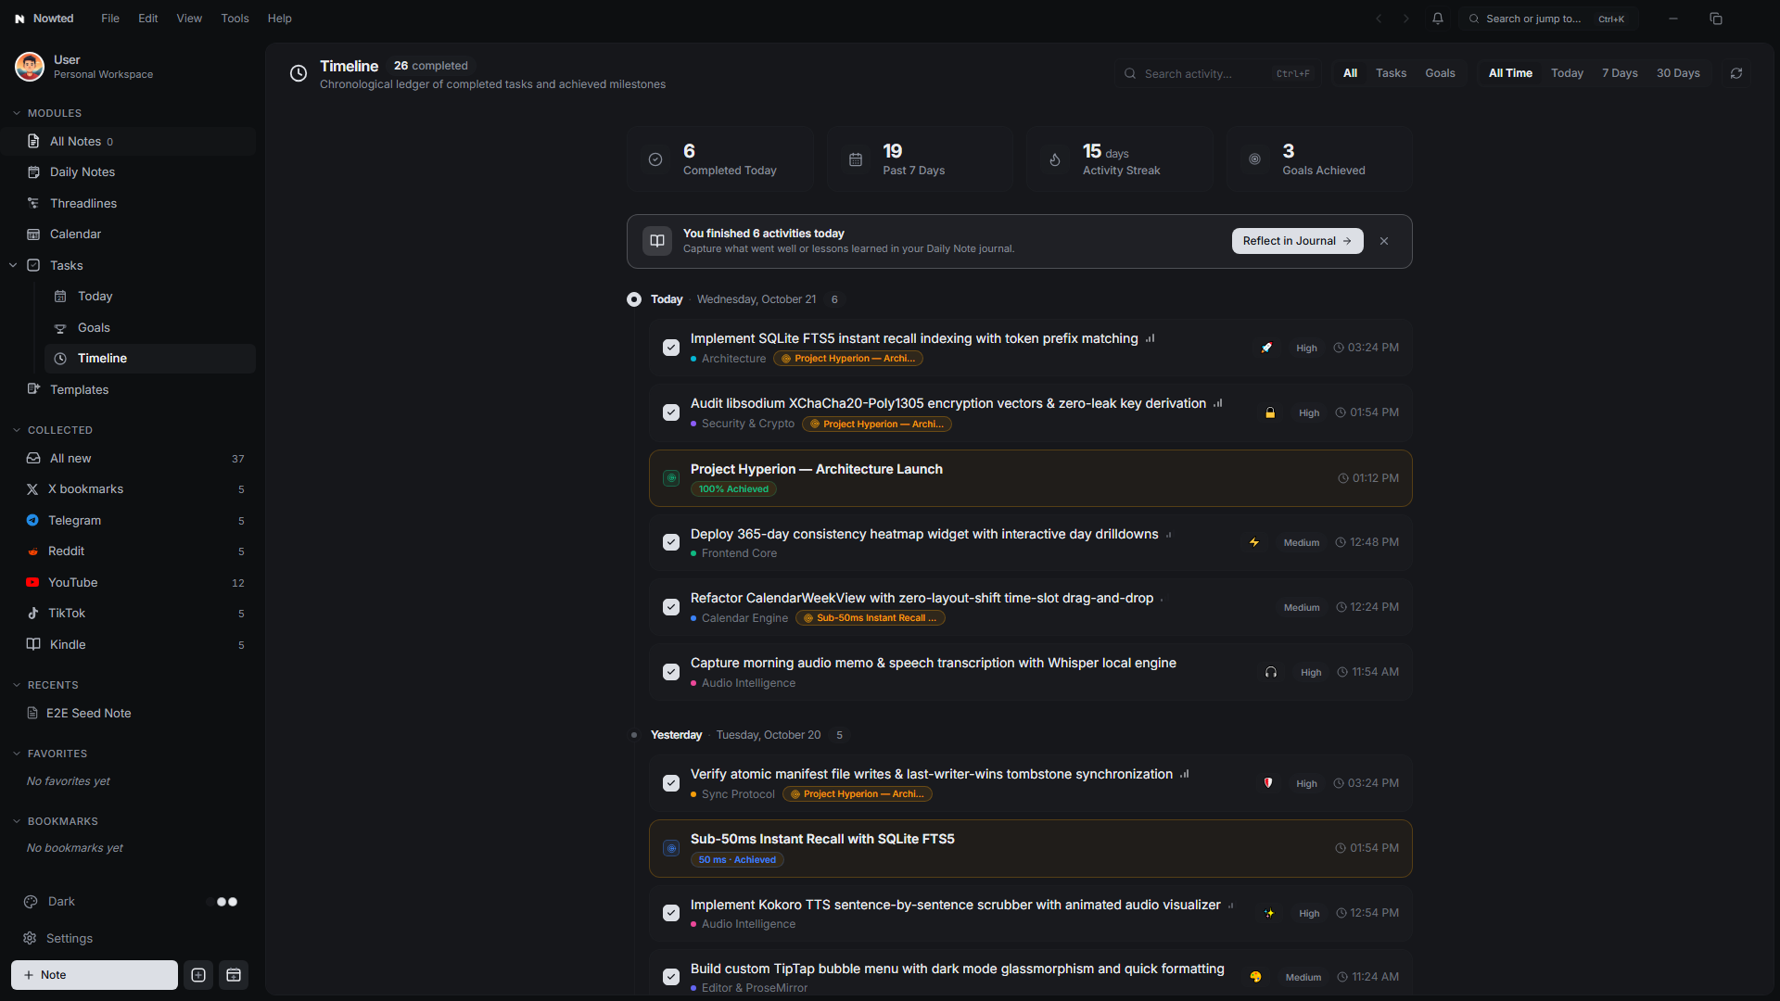Click the new page plus-square icon
Screen dimensions: 1780x1001
tap(198, 975)
